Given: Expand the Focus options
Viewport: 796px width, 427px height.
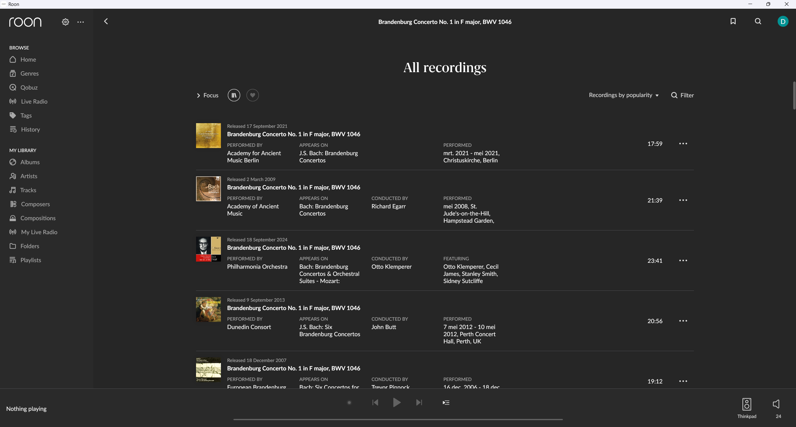Looking at the screenshot, I should tap(208, 95).
